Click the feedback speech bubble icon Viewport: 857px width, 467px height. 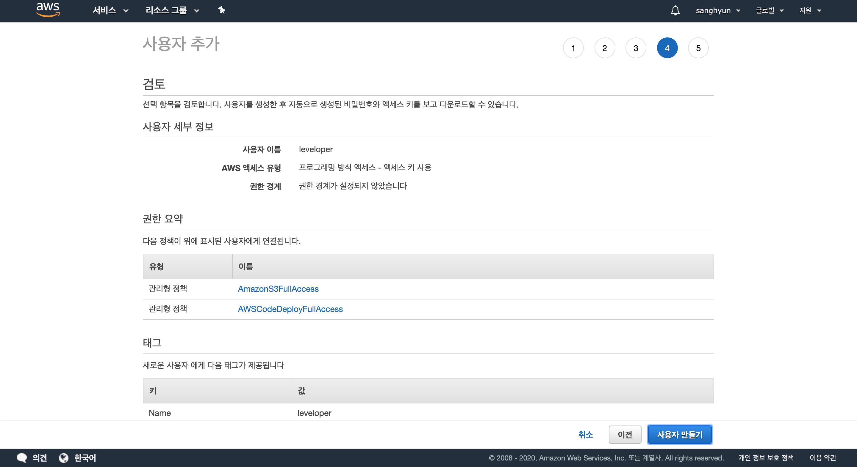[22, 458]
